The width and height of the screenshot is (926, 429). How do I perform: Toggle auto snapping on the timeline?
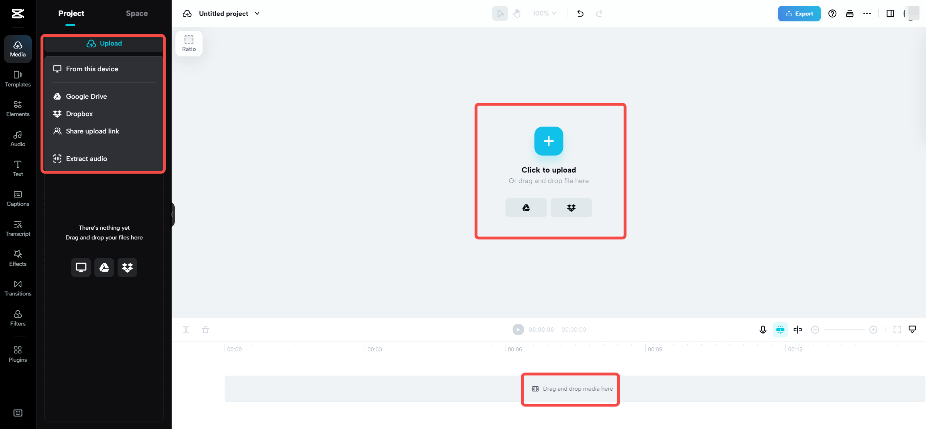tap(780, 330)
